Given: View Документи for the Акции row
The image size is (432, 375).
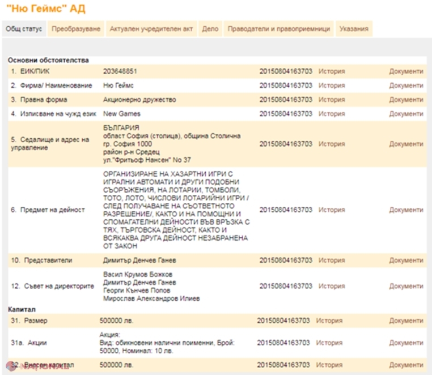Looking at the screenshot, I should point(406,343).
